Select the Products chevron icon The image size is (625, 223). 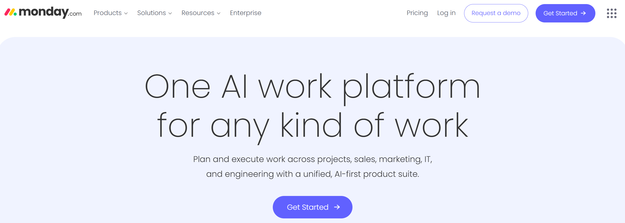coord(126,13)
